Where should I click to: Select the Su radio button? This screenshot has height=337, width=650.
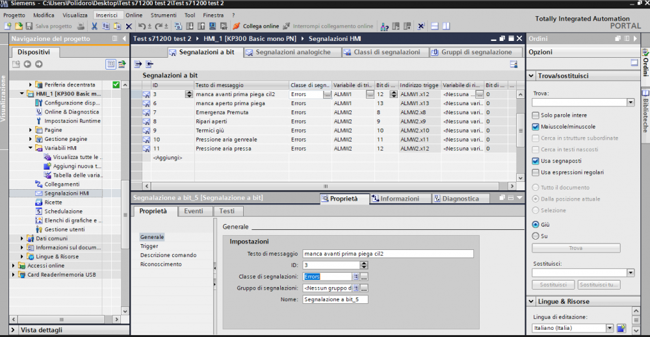536,236
